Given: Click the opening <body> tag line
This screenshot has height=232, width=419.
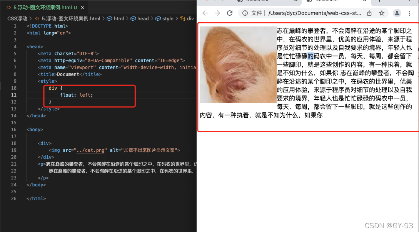Looking at the screenshot, I should pyautogui.click(x=35, y=130).
